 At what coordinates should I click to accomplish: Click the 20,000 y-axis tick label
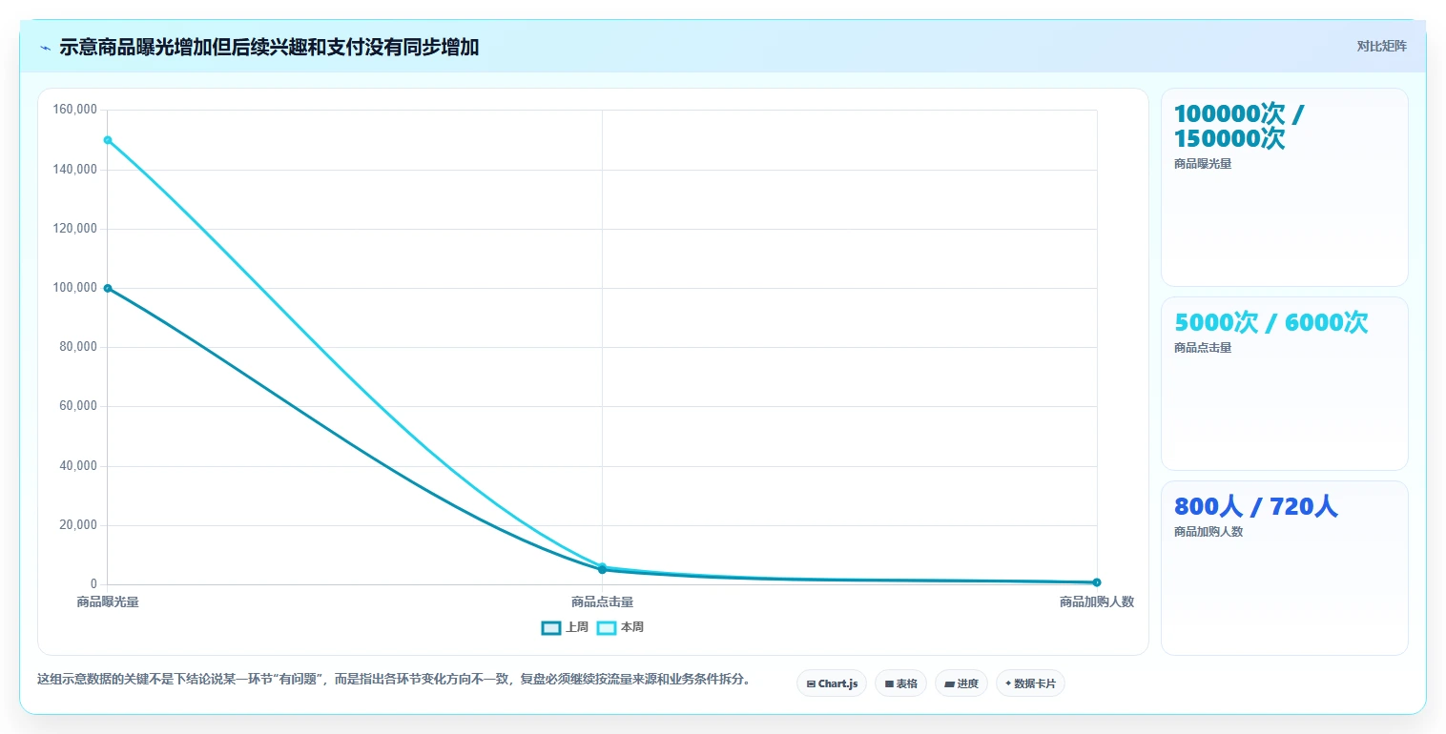(78, 525)
